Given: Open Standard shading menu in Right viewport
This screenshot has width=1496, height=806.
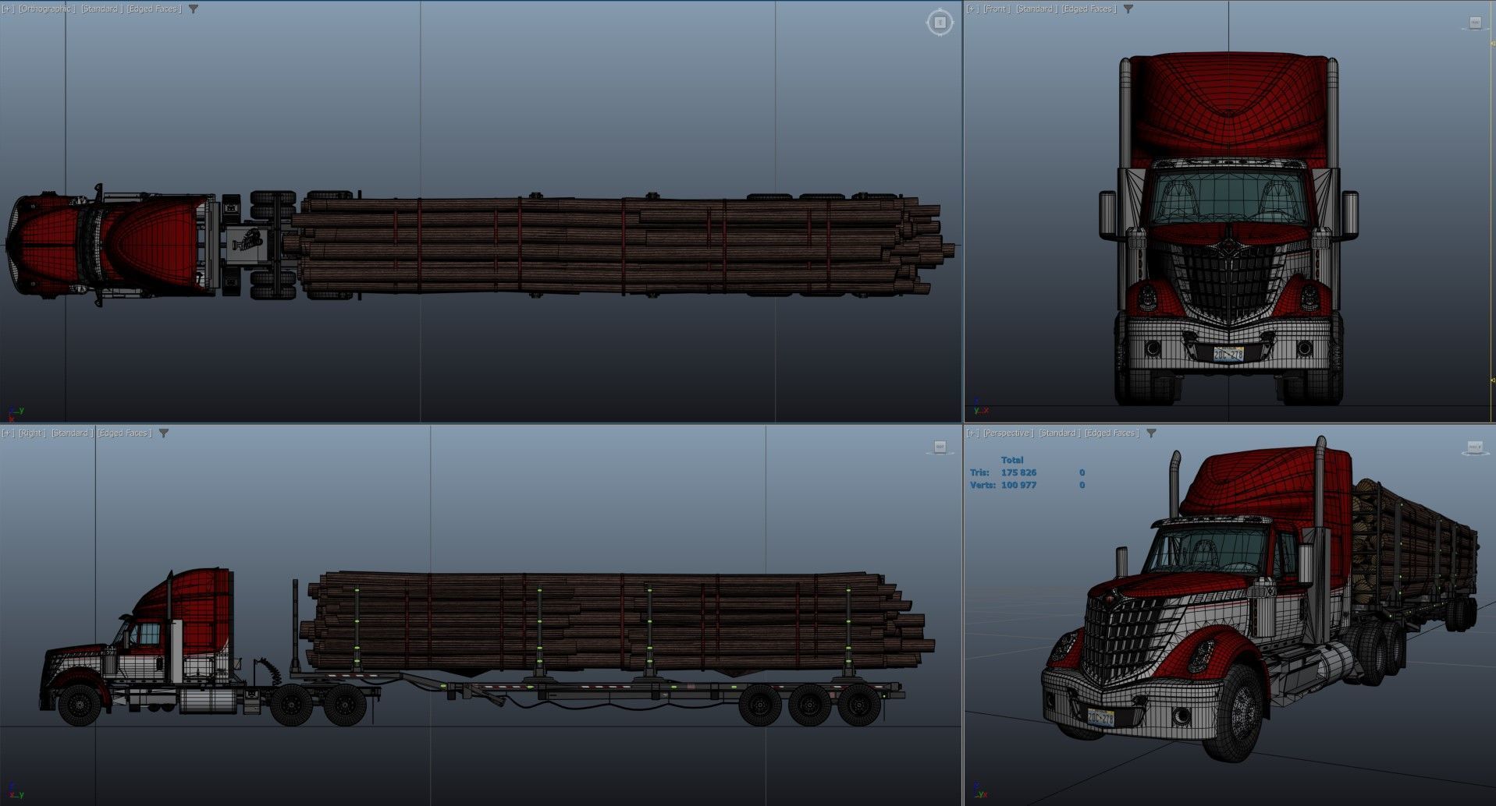Looking at the screenshot, I should coord(73,433).
